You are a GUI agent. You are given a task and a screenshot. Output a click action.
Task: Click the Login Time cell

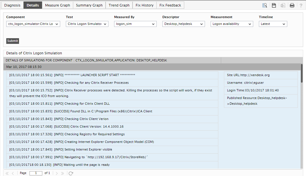(261, 91)
